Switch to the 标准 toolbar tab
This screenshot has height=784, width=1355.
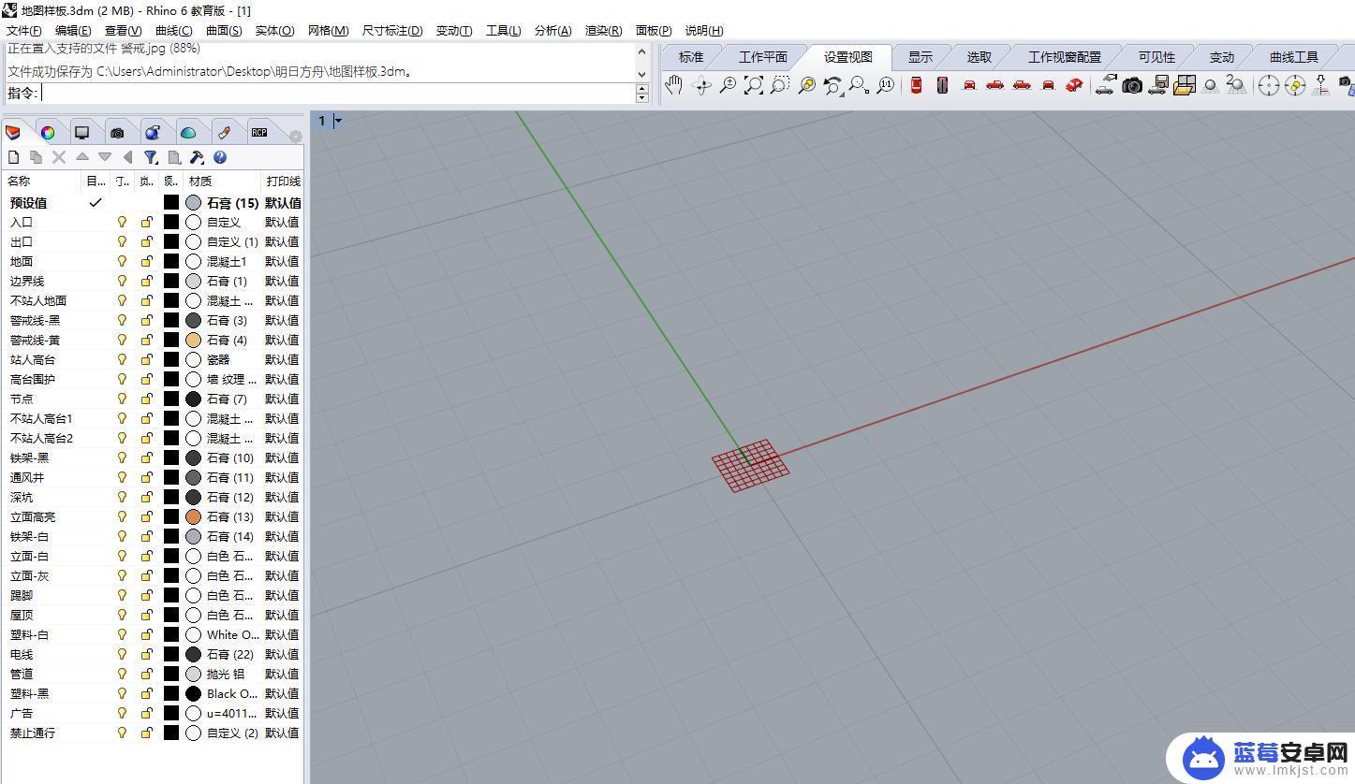click(x=690, y=57)
